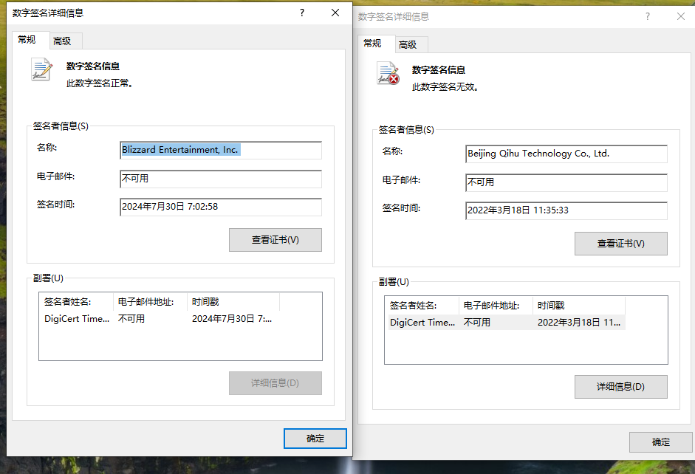Click 不可用 email cell in right countersignature list

[x=477, y=323]
